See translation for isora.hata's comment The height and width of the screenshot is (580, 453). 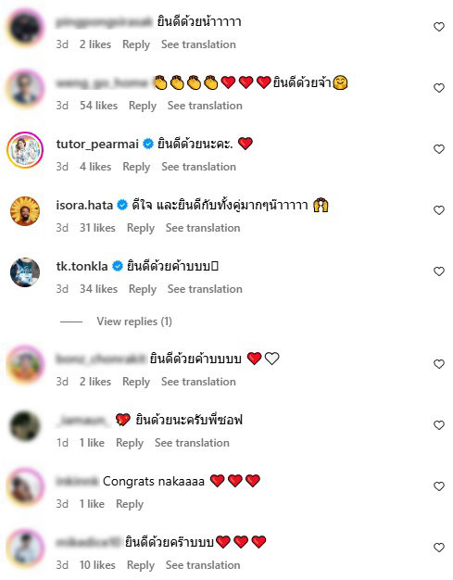[203, 228]
